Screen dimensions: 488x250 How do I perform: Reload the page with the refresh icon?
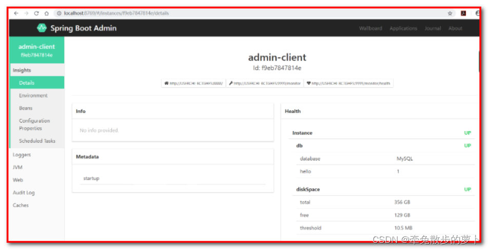click(36, 13)
